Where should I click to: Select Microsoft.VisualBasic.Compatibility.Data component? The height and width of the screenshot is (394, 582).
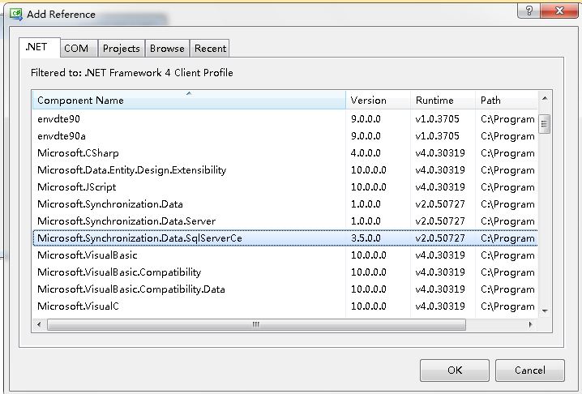[x=285, y=289]
